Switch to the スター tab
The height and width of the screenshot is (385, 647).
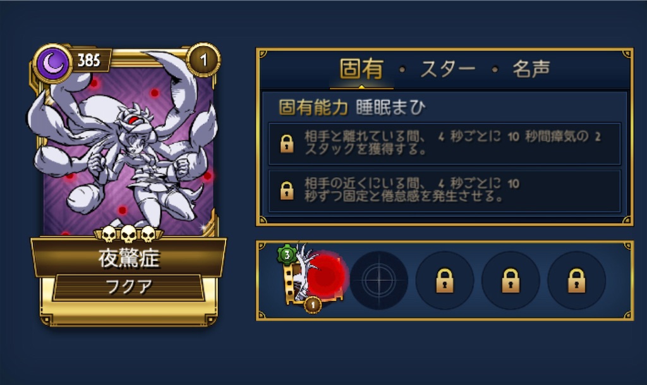(x=448, y=69)
